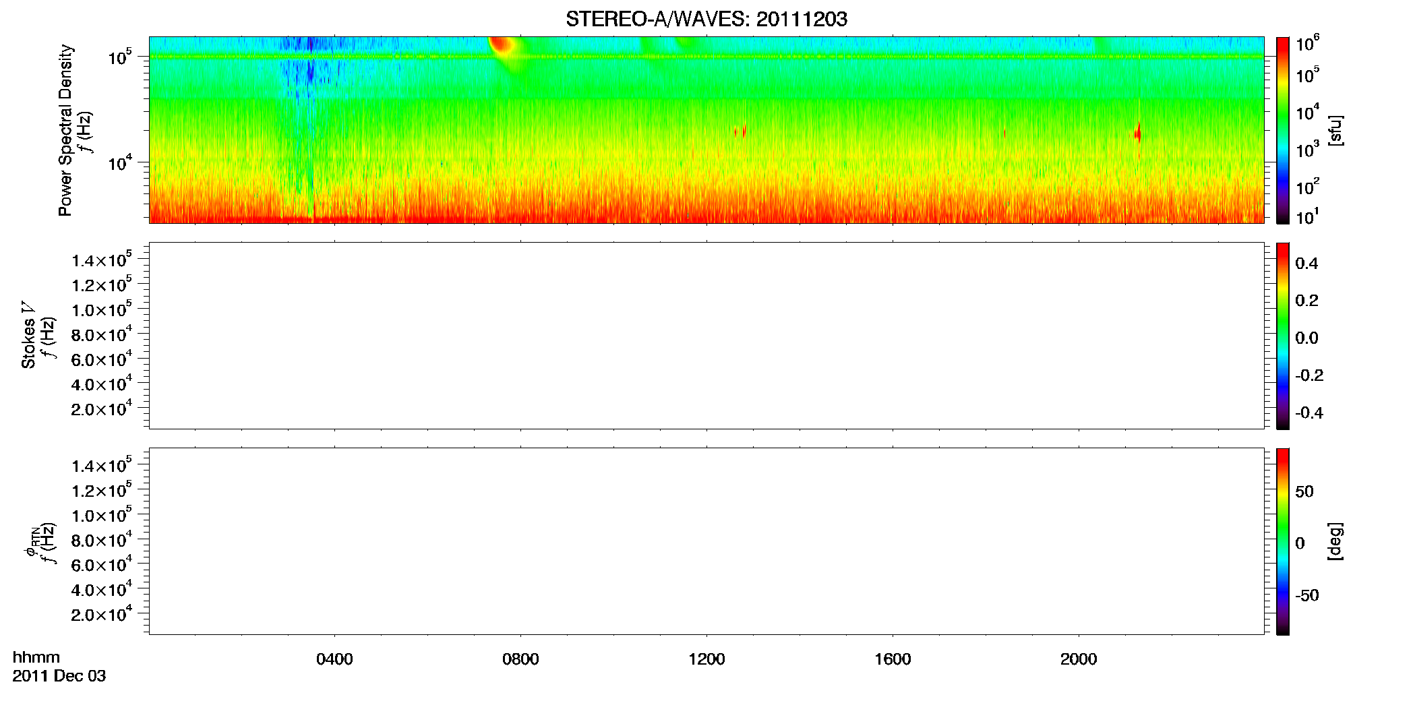The image size is (1413, 728).
Task: Click the [deg] units label
Action: click(1335, 541)
